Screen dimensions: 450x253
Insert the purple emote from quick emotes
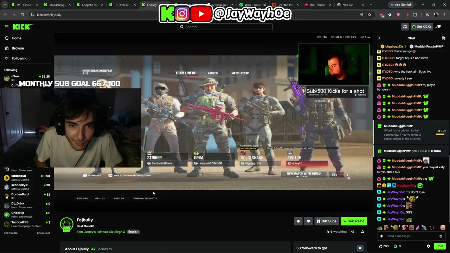tap(417, 228)
